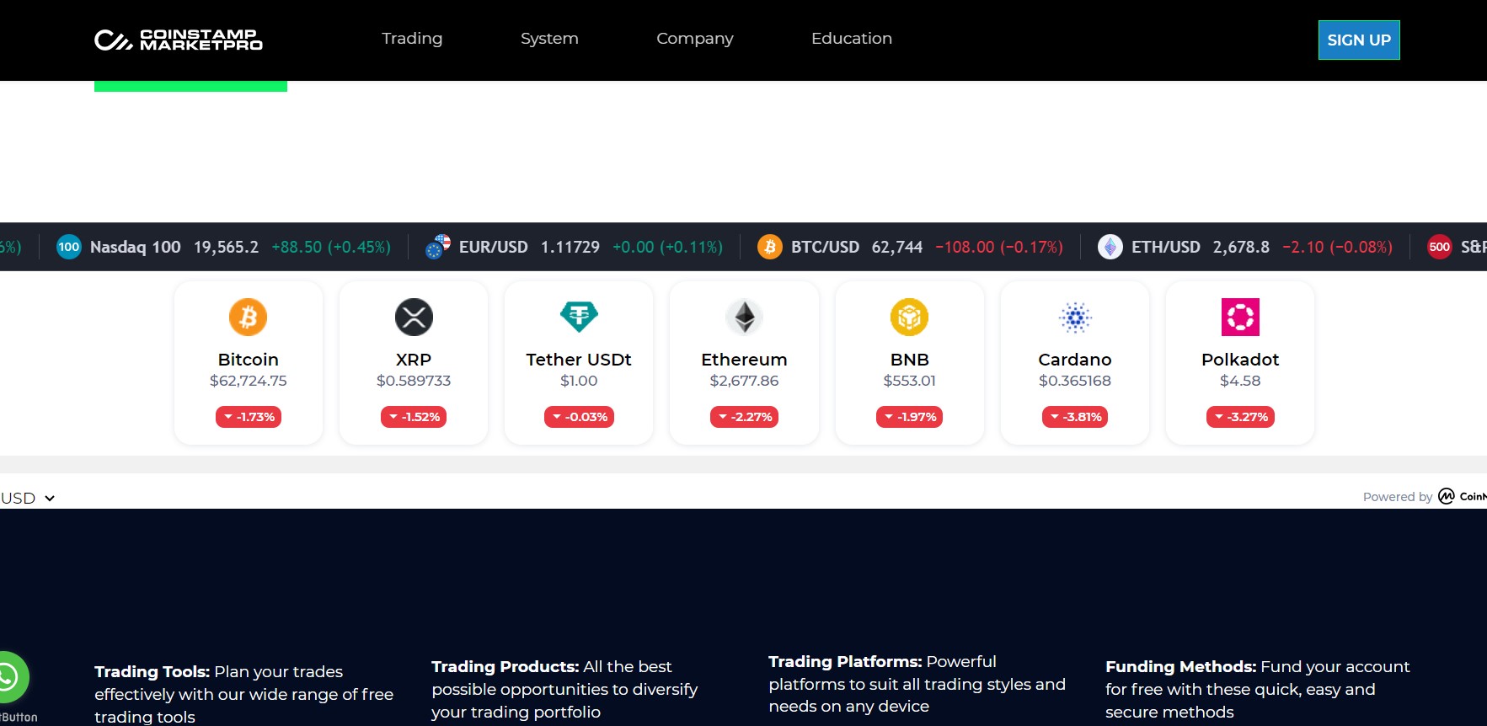Screen dimensions: 1487x726
Task: Click the ETH/USD icon in ticker
Action: 1110,247
